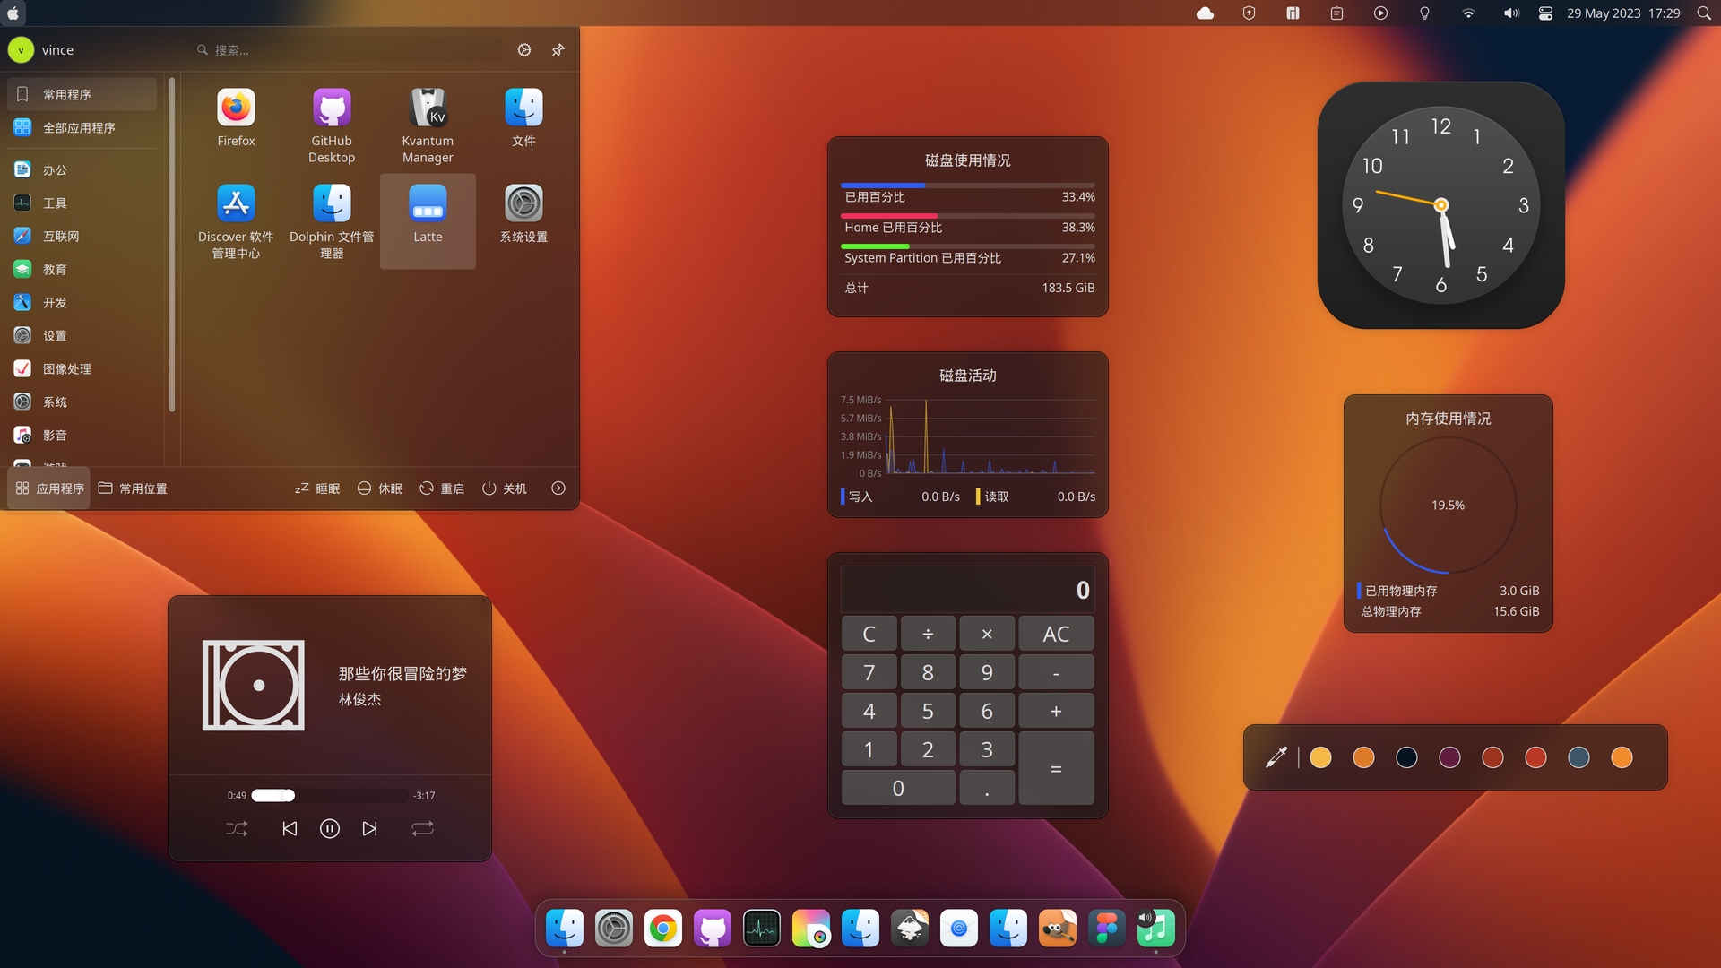Open the color picker dock icon

[811, 929]
